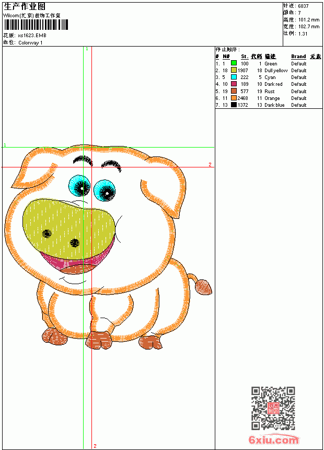Click the pig's cyan left eye

(x=79, y=185)
